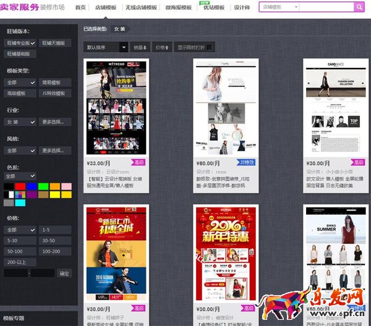371x326 pixels.
Task: Select JS特效模板 template type
Action: 56,93
